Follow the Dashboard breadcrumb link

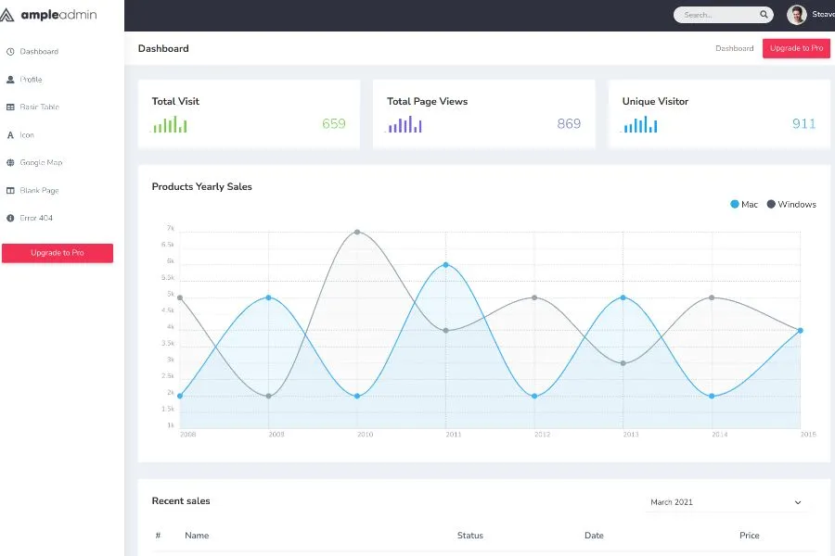734,48
